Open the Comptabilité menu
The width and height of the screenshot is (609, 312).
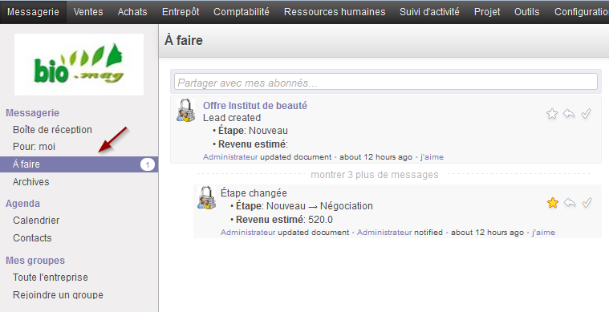coord(242,12)
